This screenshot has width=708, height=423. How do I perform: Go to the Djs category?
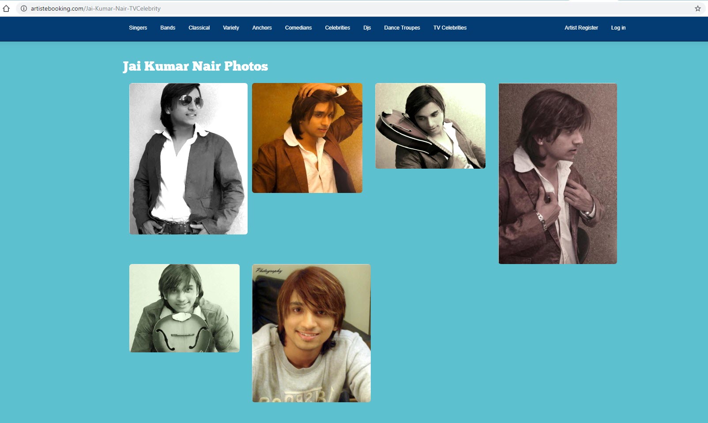367,28
